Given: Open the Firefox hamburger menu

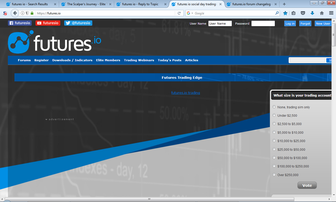Looking at the screenshot, I should coord(331,13).
